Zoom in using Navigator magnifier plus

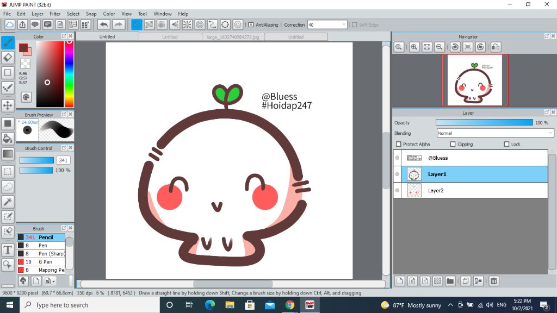414,47
